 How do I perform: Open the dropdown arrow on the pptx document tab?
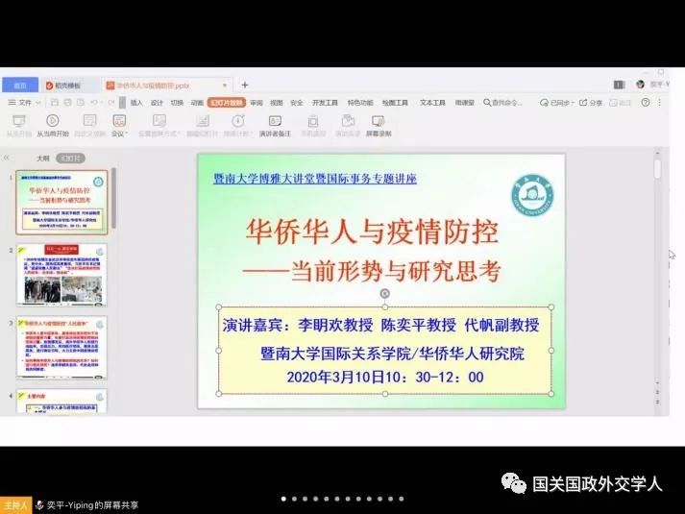(225, 86)
